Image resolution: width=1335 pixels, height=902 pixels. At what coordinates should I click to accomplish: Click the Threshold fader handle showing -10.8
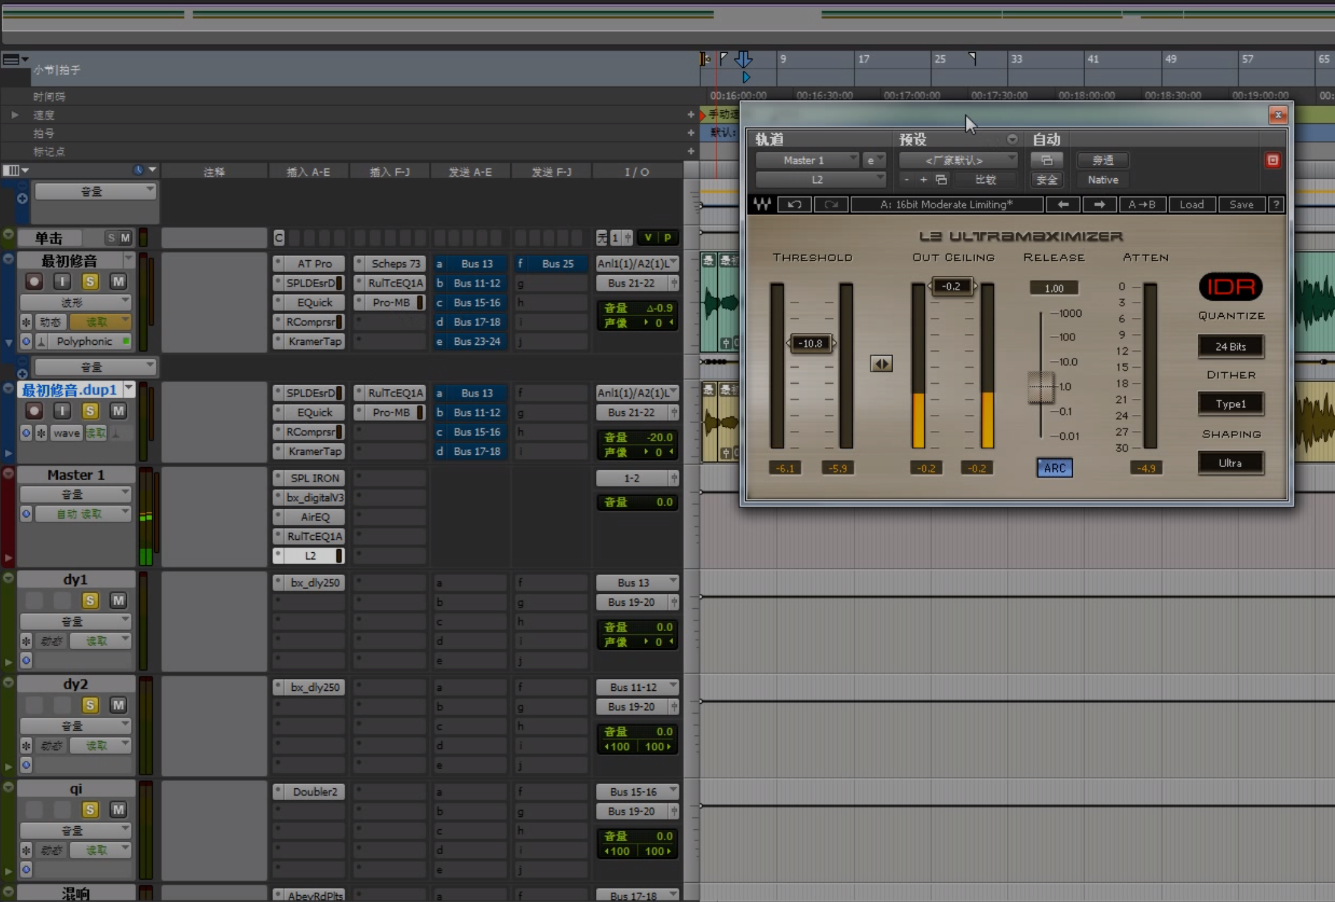(810, 344)
